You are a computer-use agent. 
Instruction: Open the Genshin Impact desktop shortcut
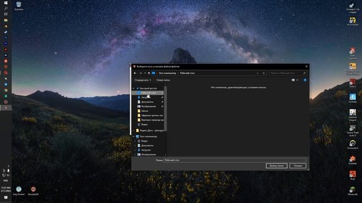(352, 115)
